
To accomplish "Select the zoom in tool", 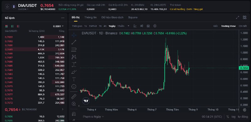I will pyautogui.click(x=74, y=104).
